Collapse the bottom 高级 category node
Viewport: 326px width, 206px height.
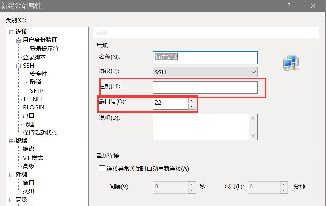coord(11,200)
